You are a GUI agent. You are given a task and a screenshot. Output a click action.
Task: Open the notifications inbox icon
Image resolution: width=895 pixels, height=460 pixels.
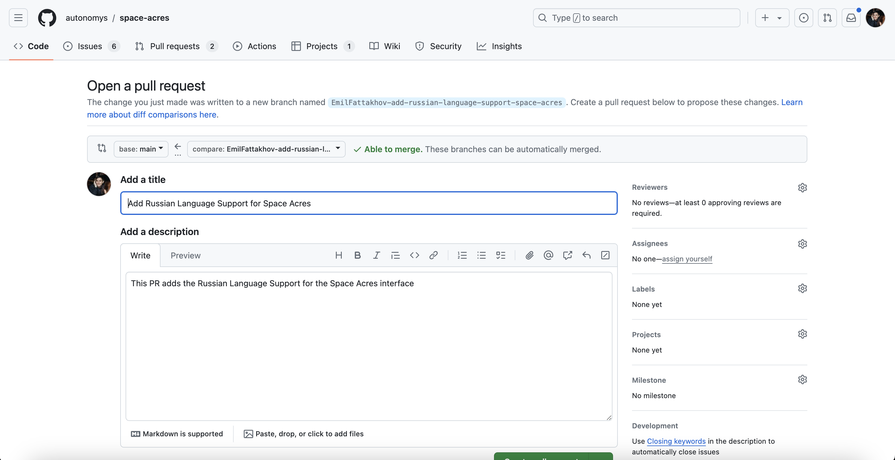point(851,18)
